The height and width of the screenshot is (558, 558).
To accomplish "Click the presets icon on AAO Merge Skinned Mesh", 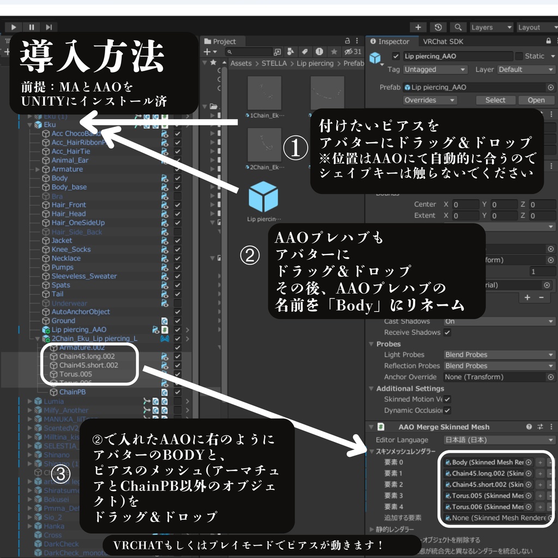I will tap(540, 427).
